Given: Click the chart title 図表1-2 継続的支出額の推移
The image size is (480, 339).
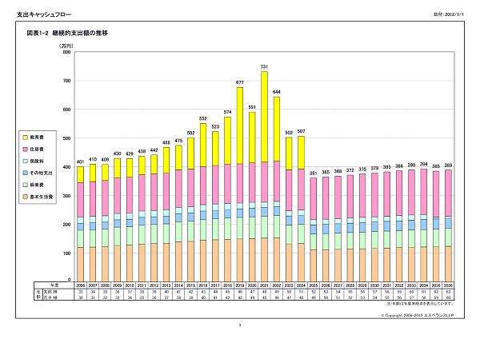Looking at the screenshot, I should coord(67,33).
